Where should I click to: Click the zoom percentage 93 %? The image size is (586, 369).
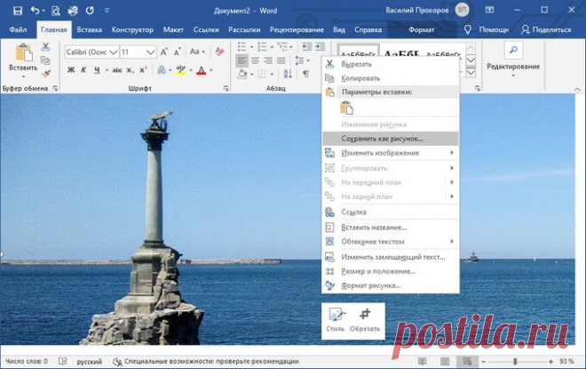[566, 361]
